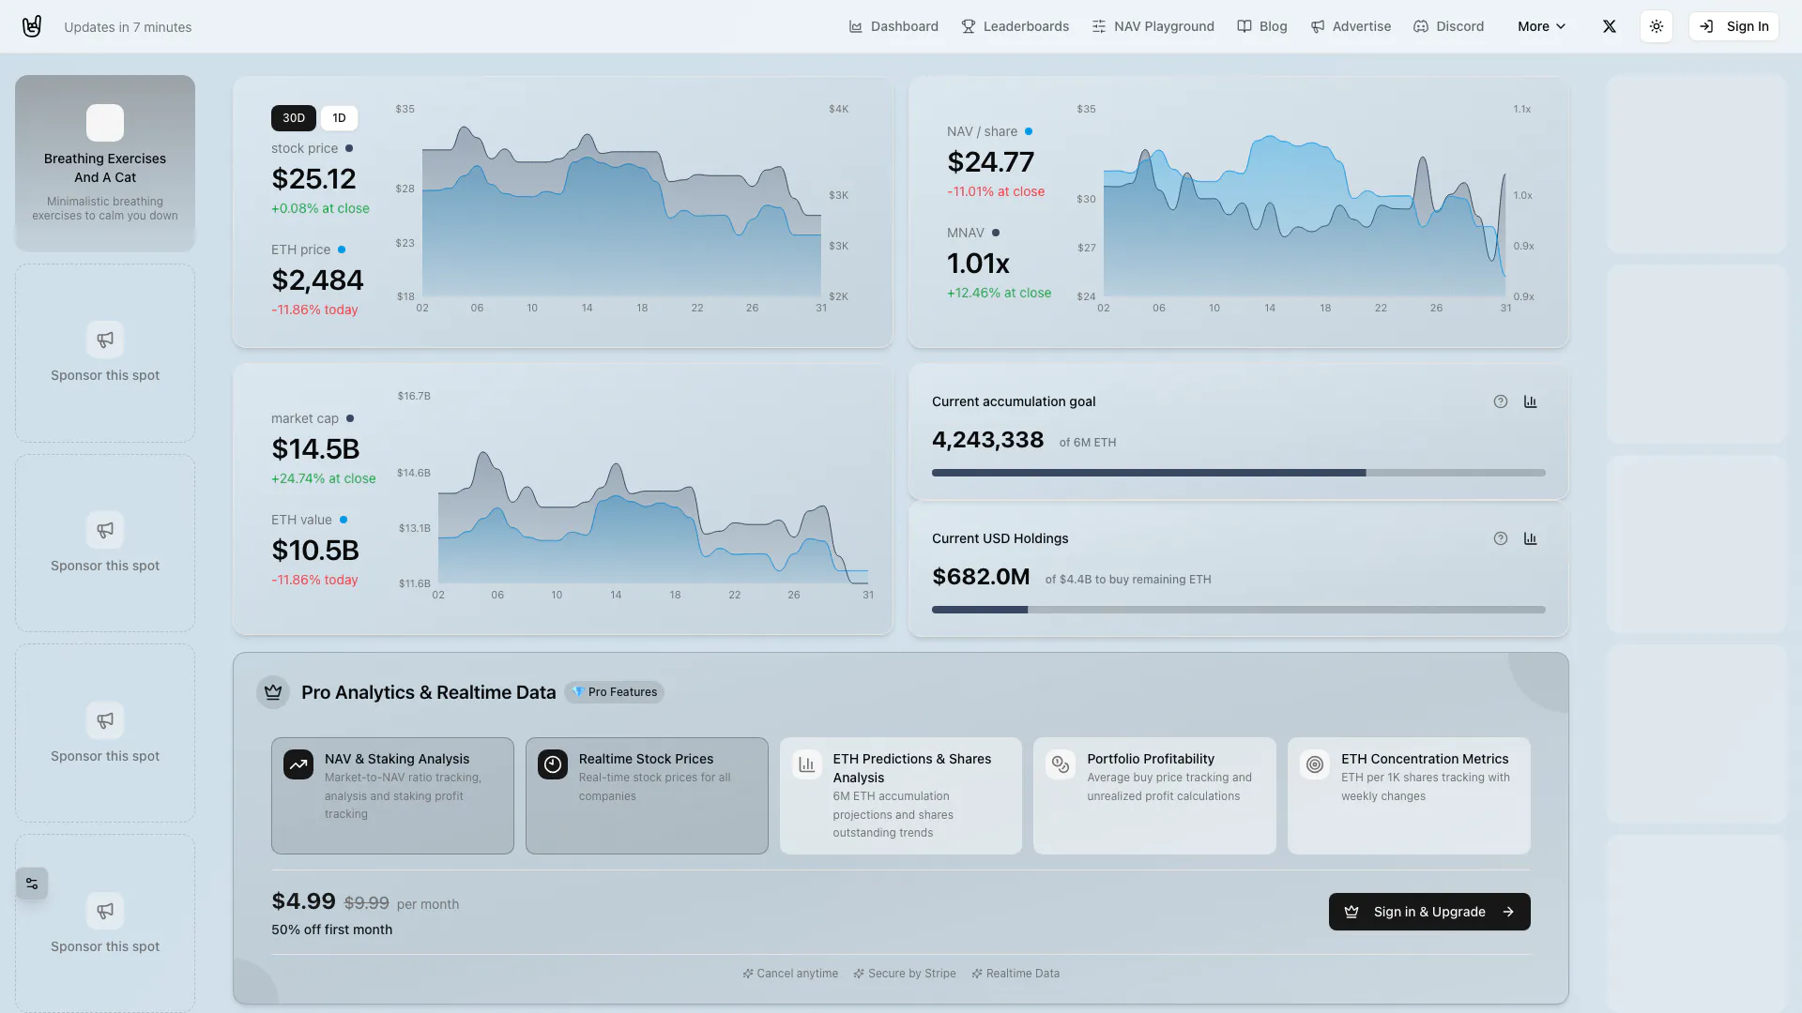Click the site logo icon
The image size is (1802, 1013).
point(32,26)
